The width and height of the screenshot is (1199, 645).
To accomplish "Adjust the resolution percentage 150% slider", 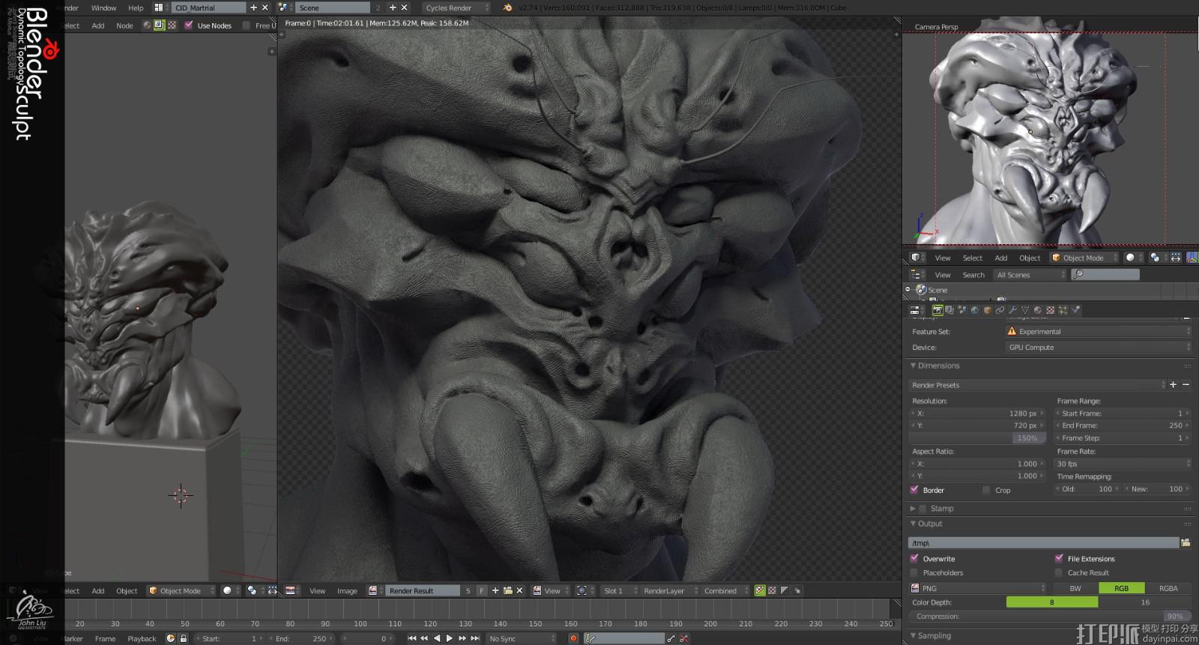I will coord(976,438).
